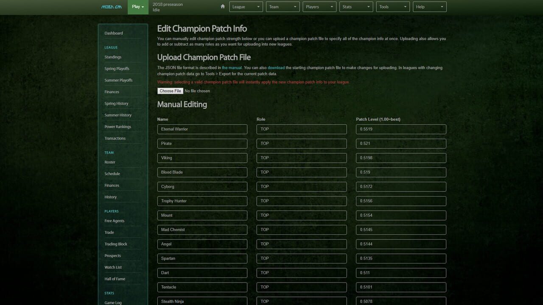Click the Pirate patch level field 0.521

tap(401, 144)
